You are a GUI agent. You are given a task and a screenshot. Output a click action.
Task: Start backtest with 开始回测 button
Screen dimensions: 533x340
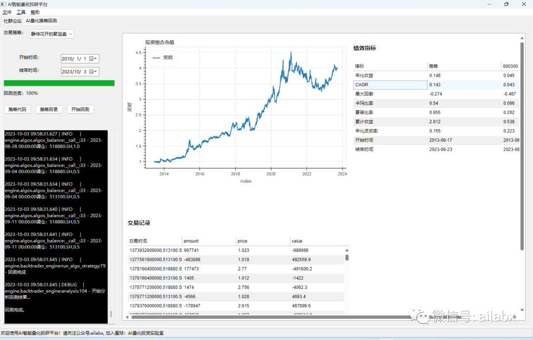(80, 109)
